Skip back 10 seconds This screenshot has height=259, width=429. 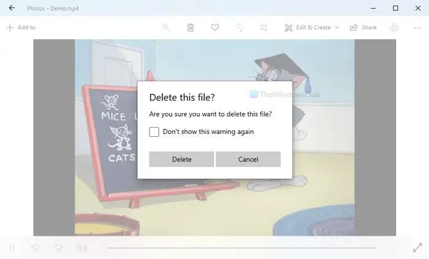(x=36, y=248)
